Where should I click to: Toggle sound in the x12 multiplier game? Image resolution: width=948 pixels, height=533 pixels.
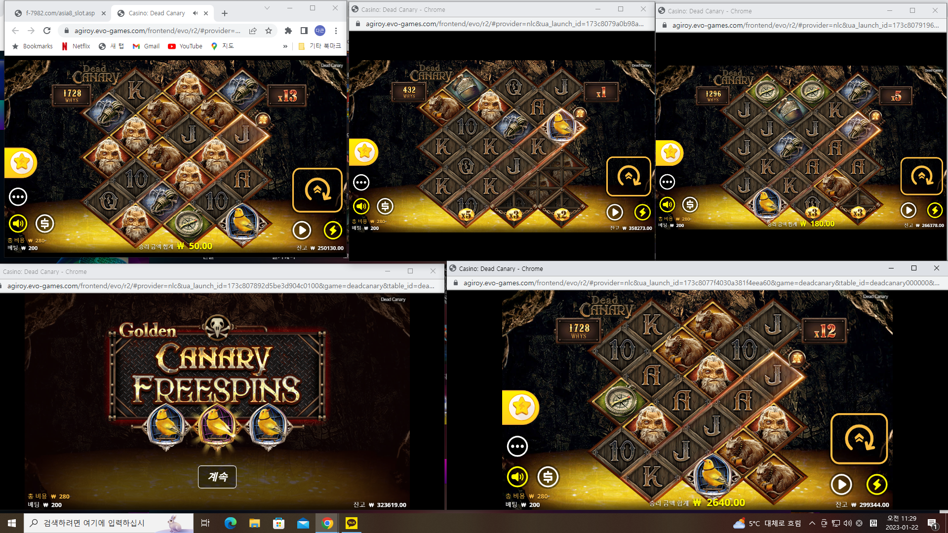click(517, 477)
